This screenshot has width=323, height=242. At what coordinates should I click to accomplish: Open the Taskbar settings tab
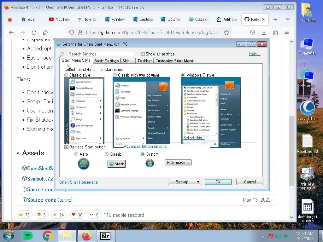(144, 61)
